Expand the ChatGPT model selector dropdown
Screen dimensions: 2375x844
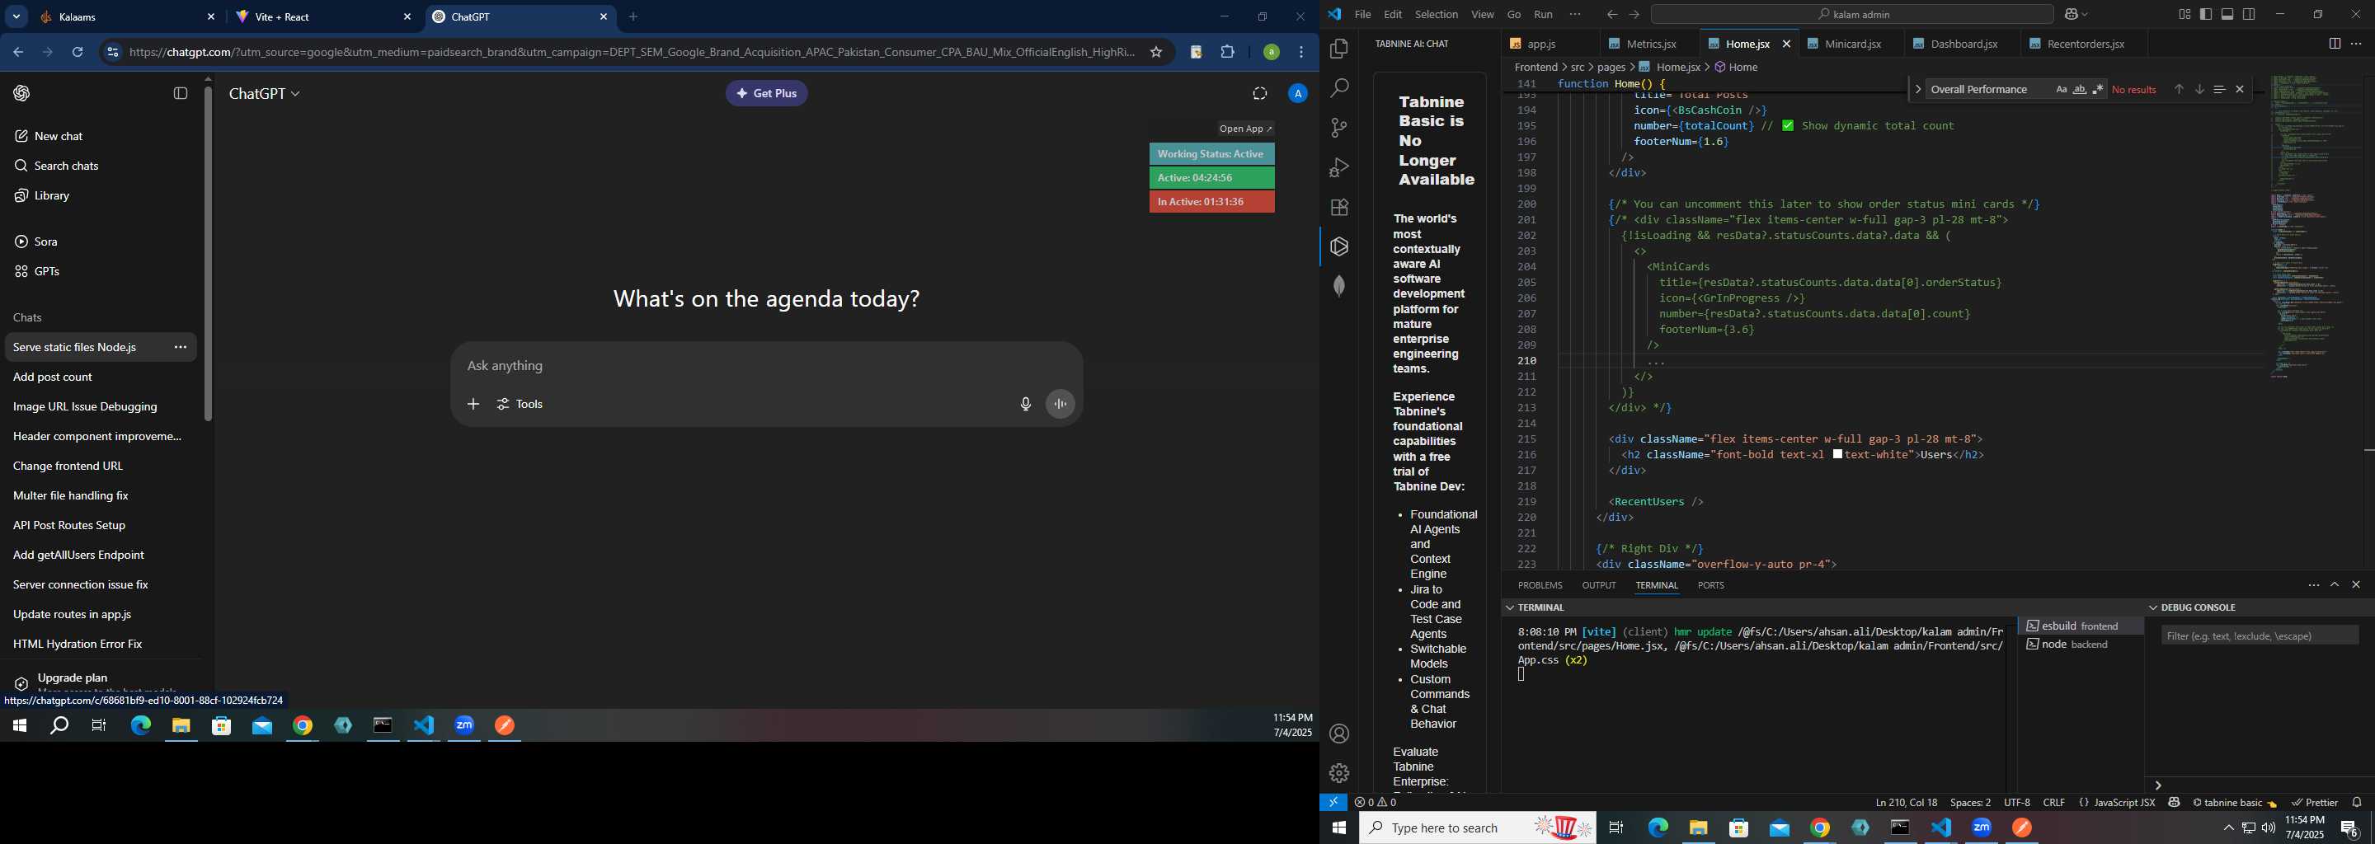click(265, 94)
